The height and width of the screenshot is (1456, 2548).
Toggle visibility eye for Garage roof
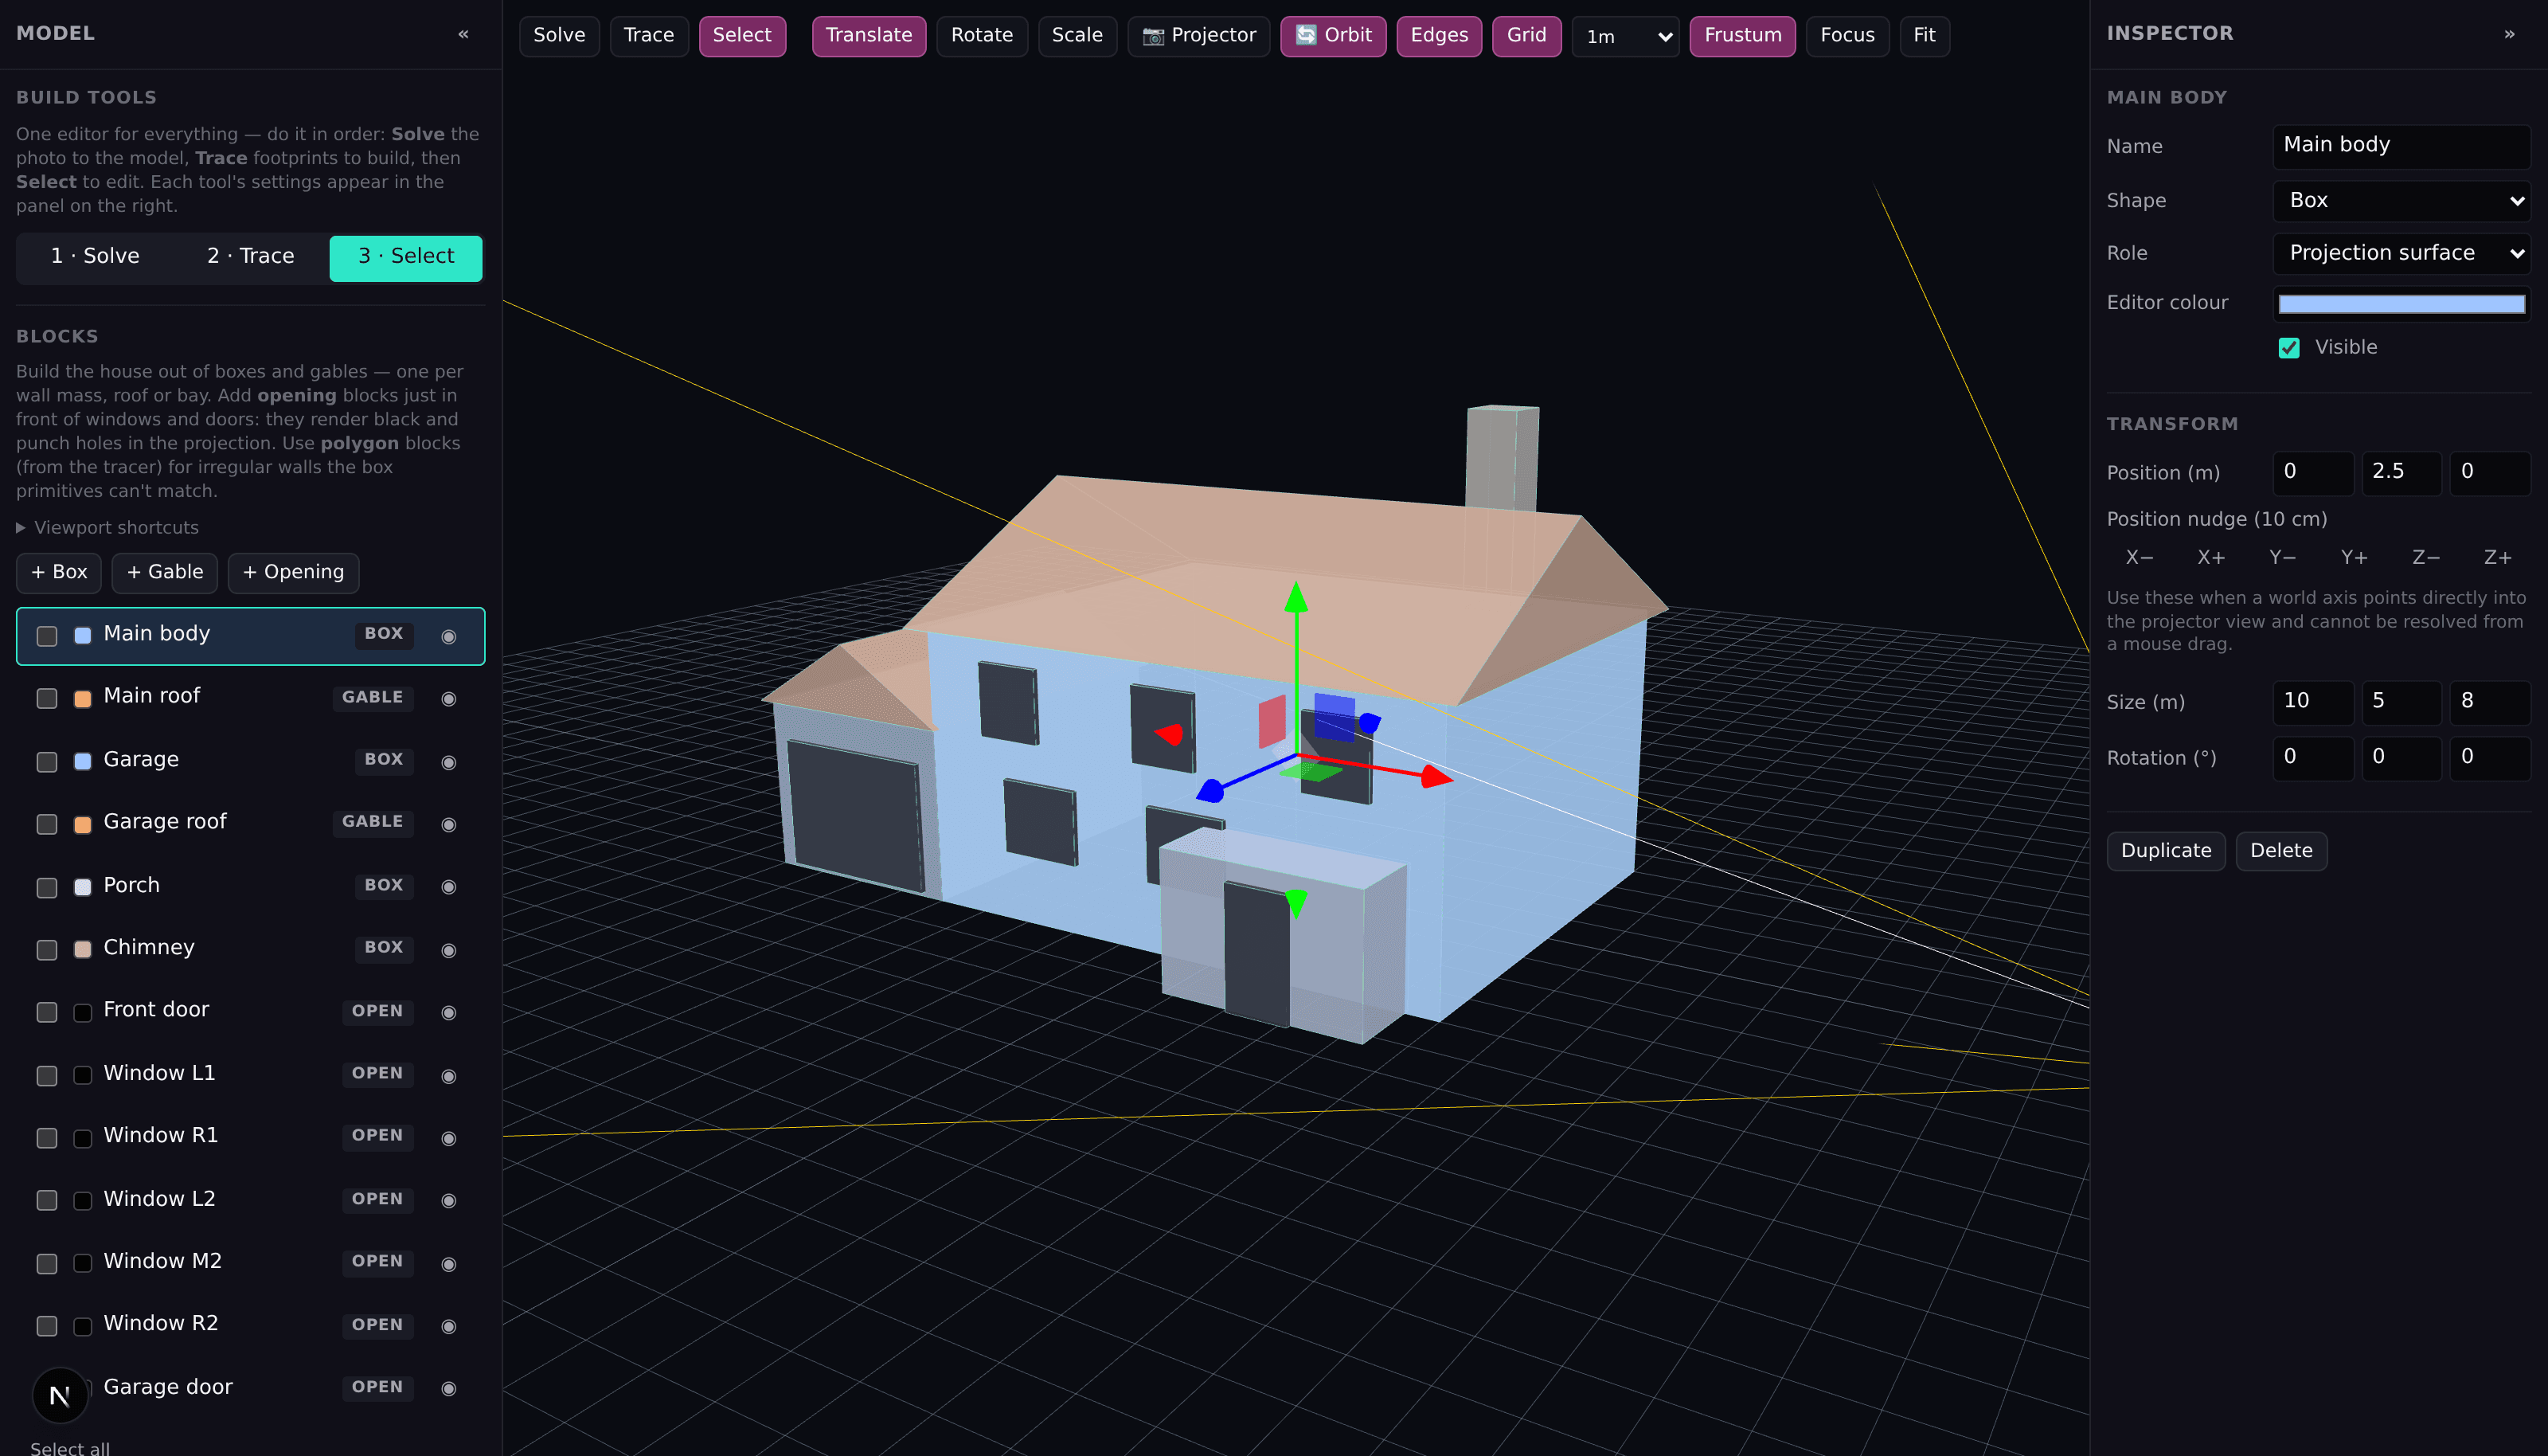tap(449, 825)
